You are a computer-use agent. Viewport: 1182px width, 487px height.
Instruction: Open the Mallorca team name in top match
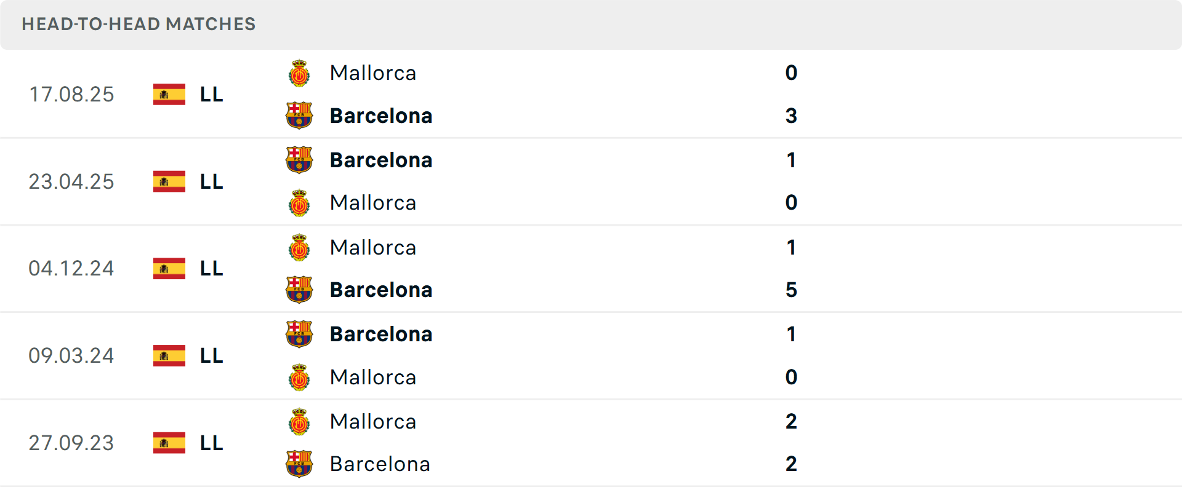372,73
